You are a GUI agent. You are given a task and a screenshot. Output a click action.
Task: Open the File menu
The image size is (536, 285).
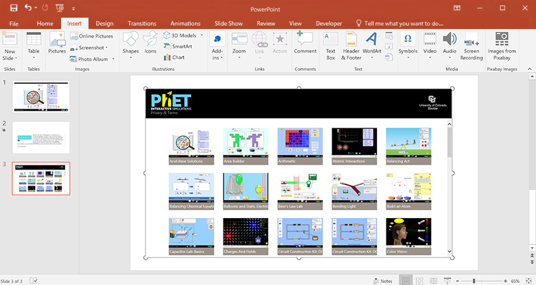[x=14, y=24]
